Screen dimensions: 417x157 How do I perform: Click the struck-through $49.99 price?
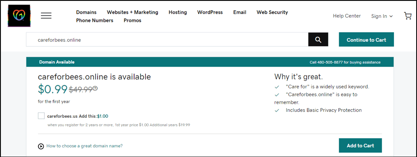tap(81, 90)
